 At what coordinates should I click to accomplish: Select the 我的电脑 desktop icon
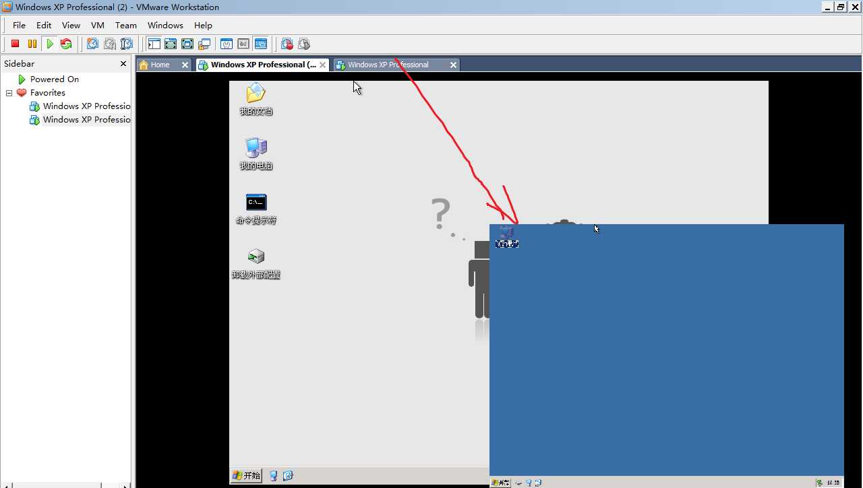[256, 154]
